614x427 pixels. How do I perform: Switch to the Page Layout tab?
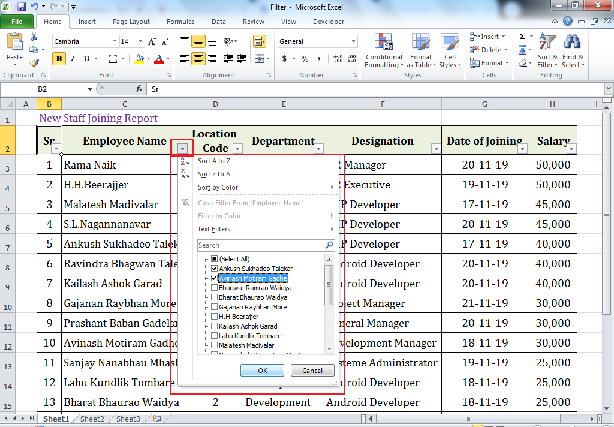tap(131, 22)
